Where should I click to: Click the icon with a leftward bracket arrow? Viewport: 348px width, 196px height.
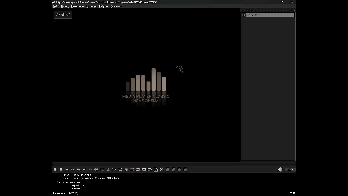pyautogui.click(x=144, y=169)
